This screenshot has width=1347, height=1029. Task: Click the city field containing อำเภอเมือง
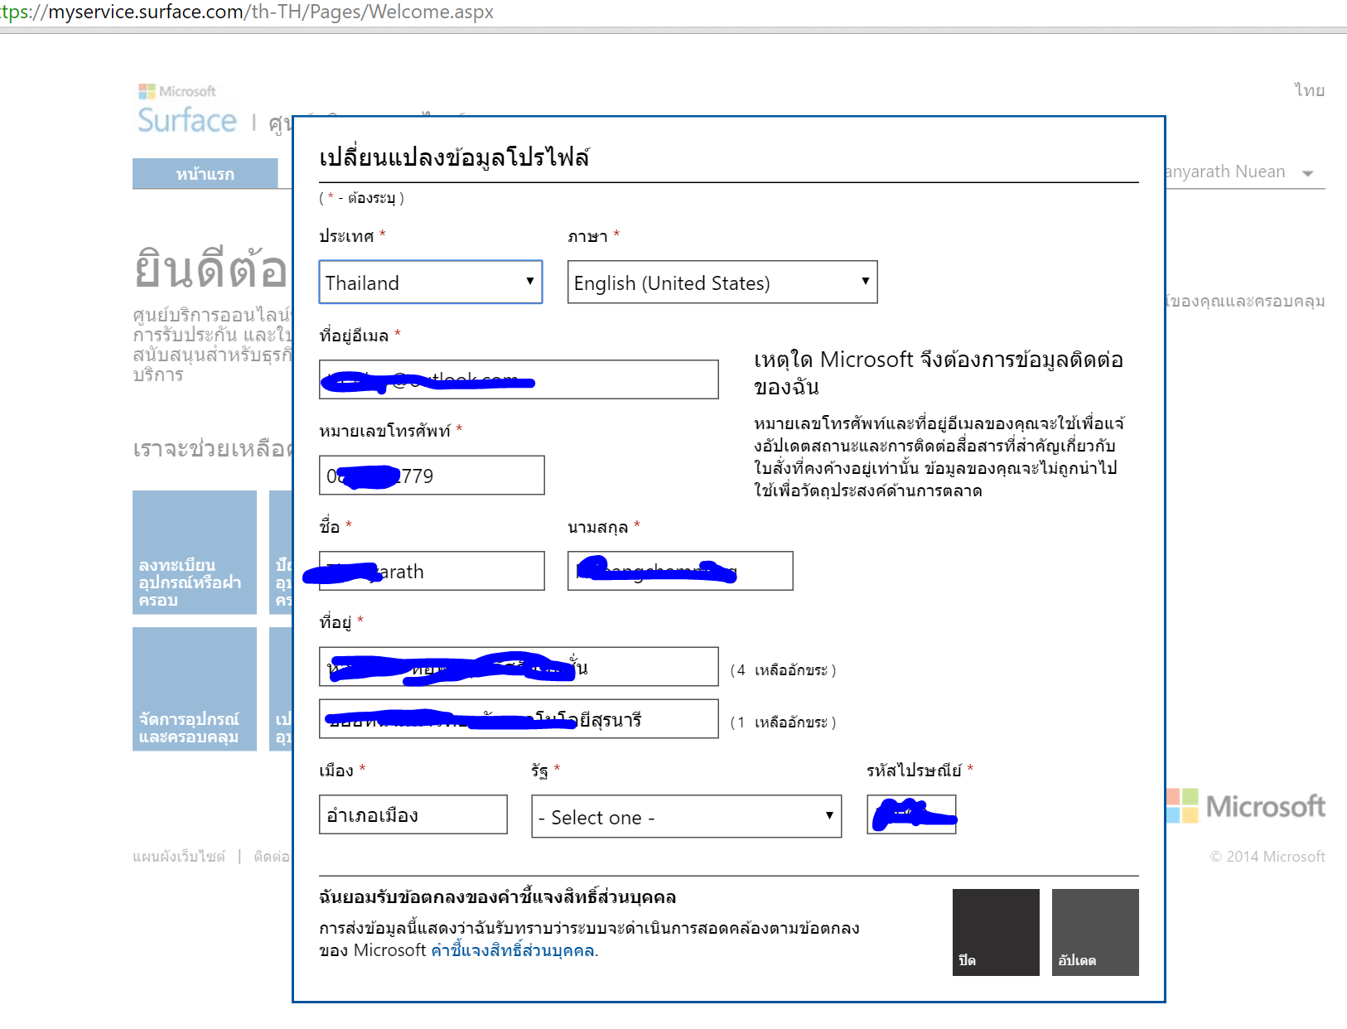(413, 815)
